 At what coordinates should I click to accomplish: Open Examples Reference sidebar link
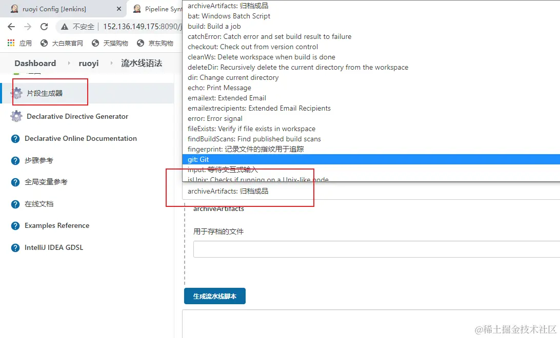(57, 226)
